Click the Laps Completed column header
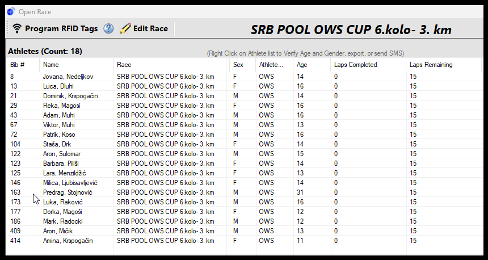 point(368,65)
